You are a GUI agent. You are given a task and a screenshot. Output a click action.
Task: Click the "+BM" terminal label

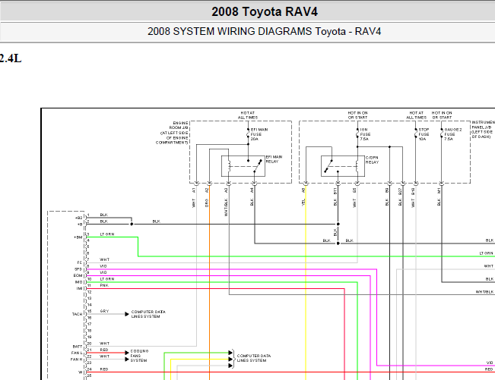click(x=78, y=237)
